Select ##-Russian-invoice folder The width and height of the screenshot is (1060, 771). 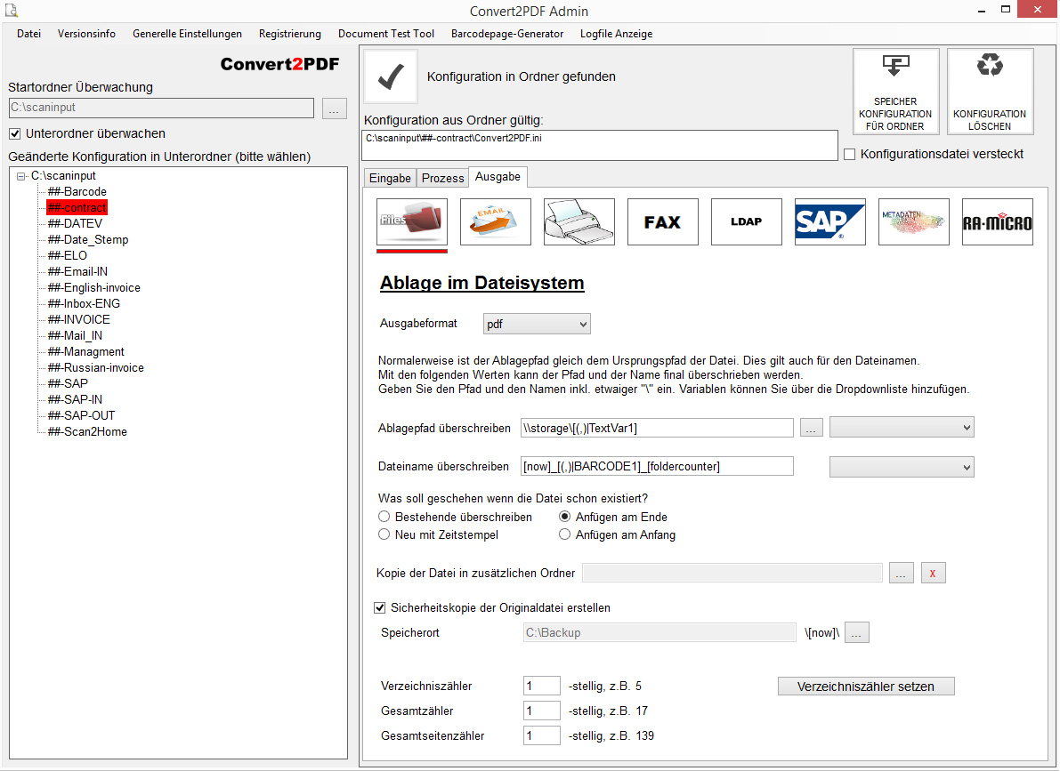(x=96, y=367)
